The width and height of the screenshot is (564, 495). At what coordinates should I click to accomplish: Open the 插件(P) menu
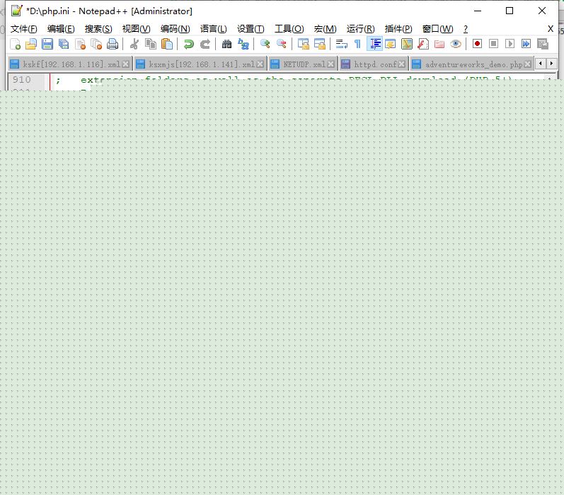[398, 29]
